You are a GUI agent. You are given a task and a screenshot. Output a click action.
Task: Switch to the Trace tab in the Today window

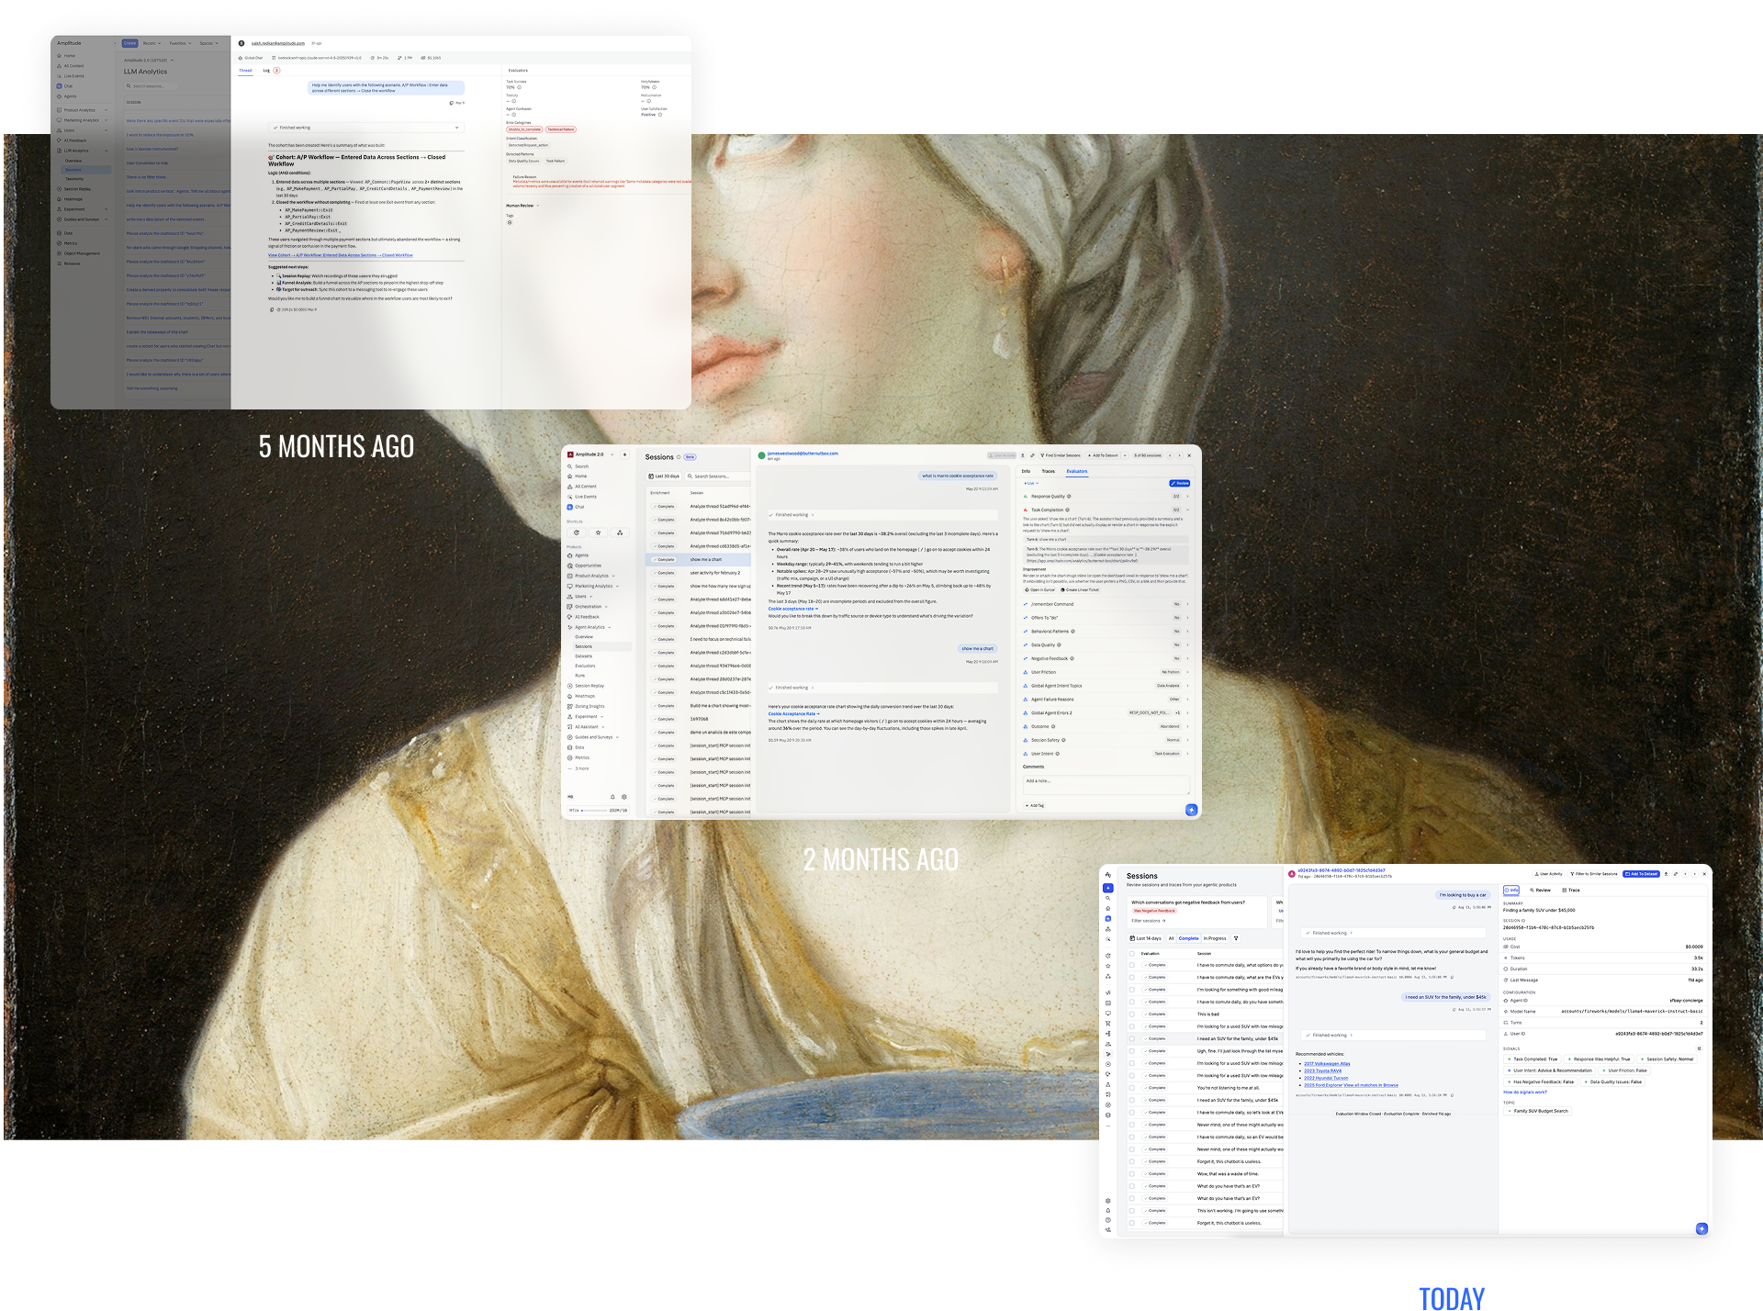point(1571,891)
